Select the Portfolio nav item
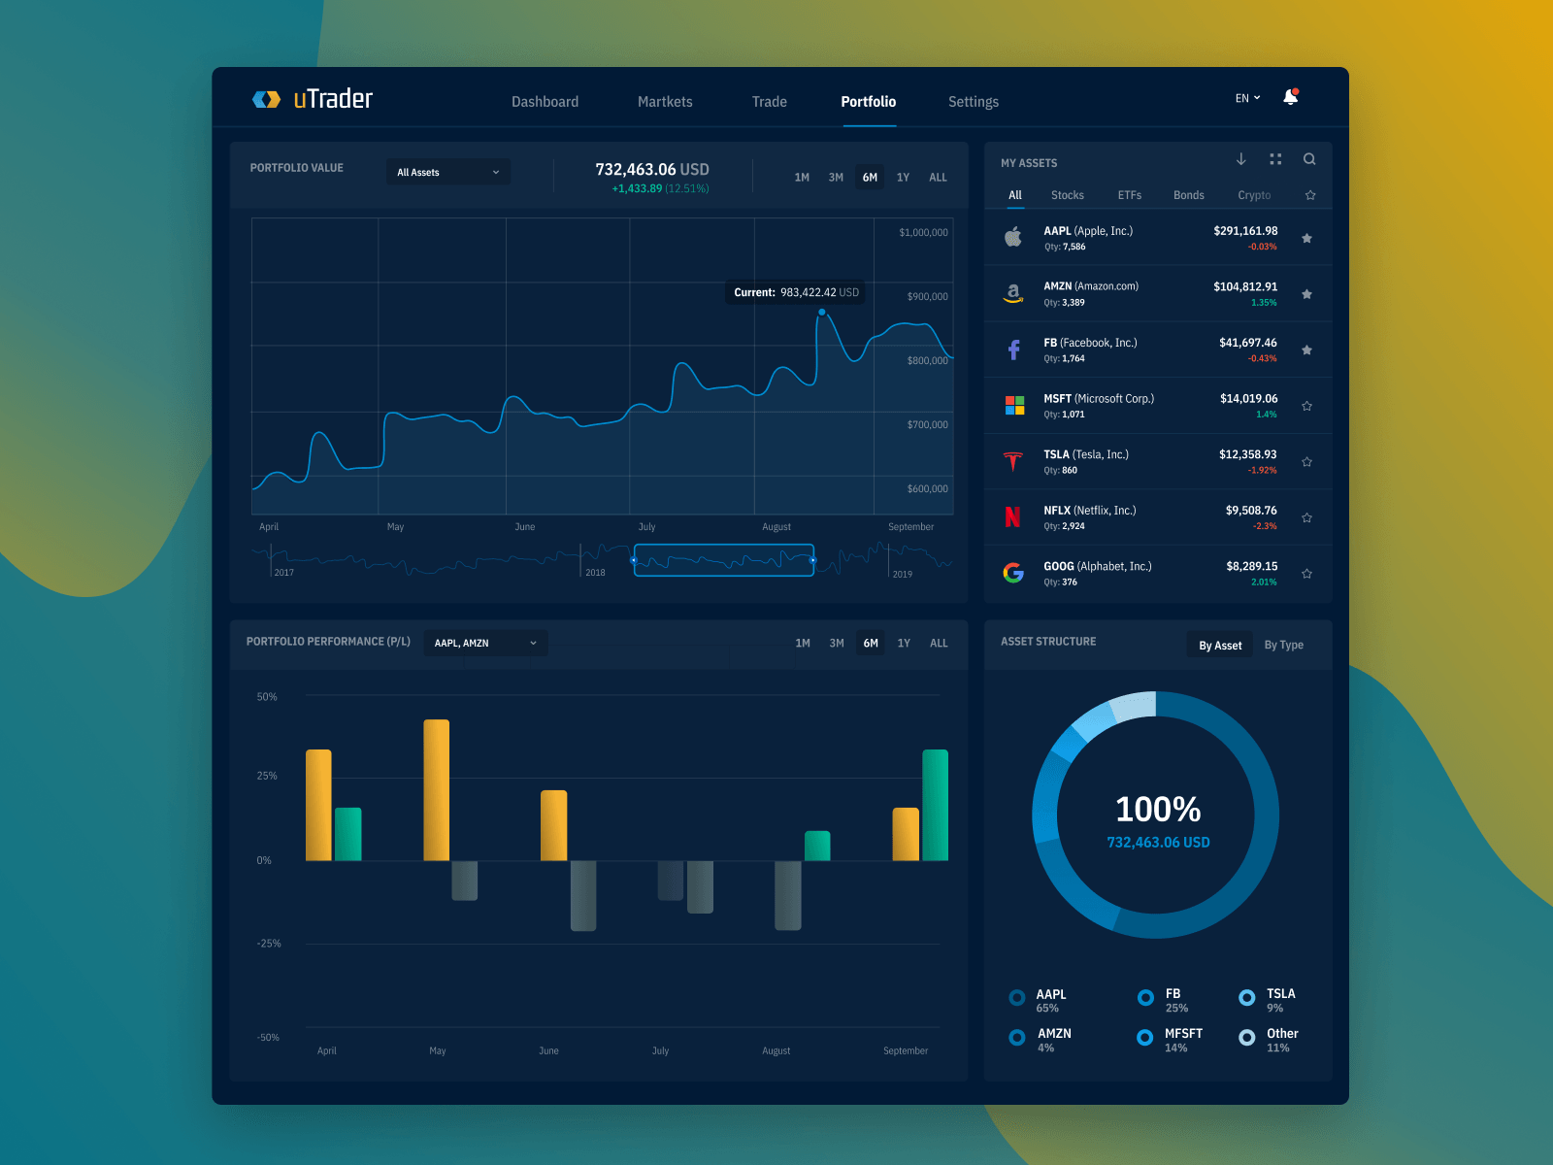Image resolution: width=1553 pixels, height=1165 pixels. click(x=868, y=102)
